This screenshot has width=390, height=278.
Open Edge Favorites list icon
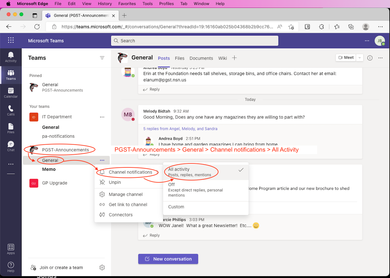(337, 27)
